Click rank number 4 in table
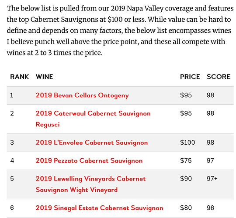Screen dimensions: 236x218 [12, 160]
